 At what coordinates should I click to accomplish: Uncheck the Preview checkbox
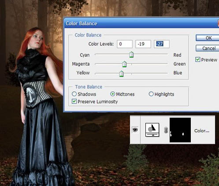coord(198,60)
